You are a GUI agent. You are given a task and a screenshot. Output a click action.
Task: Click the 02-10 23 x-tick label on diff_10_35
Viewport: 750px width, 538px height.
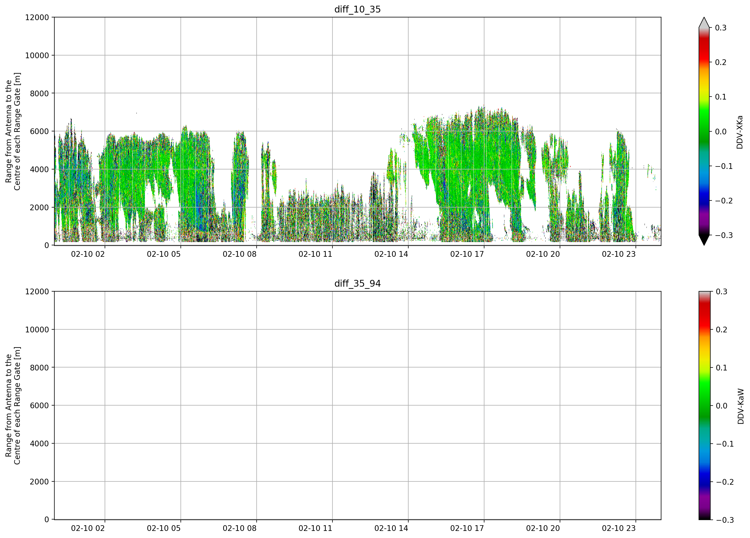click(619, 254)
